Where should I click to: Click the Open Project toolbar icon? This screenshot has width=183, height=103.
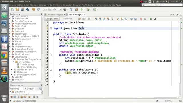[x=22, y=9]
